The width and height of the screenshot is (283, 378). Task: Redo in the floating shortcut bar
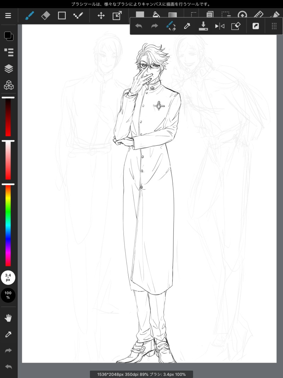[155, 26]
